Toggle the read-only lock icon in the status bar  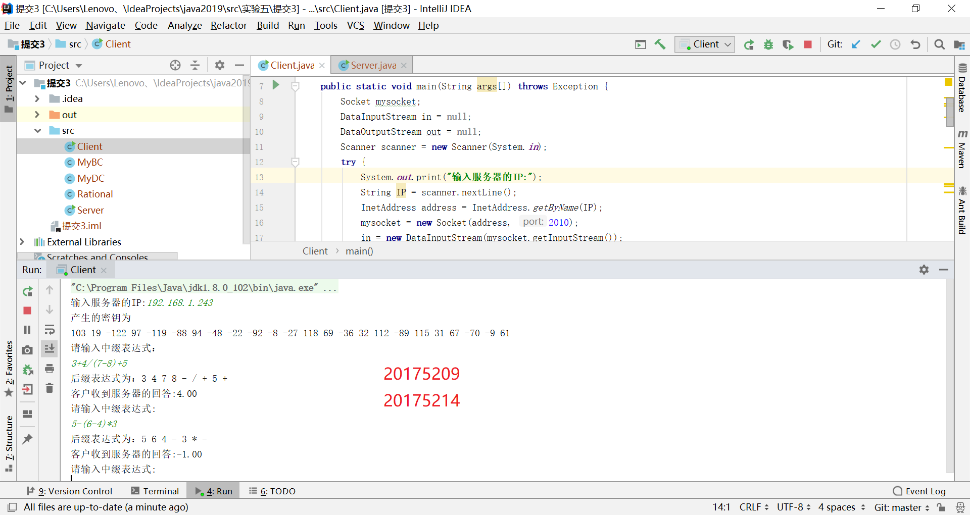pyautogui.click(x=941, y=507)
